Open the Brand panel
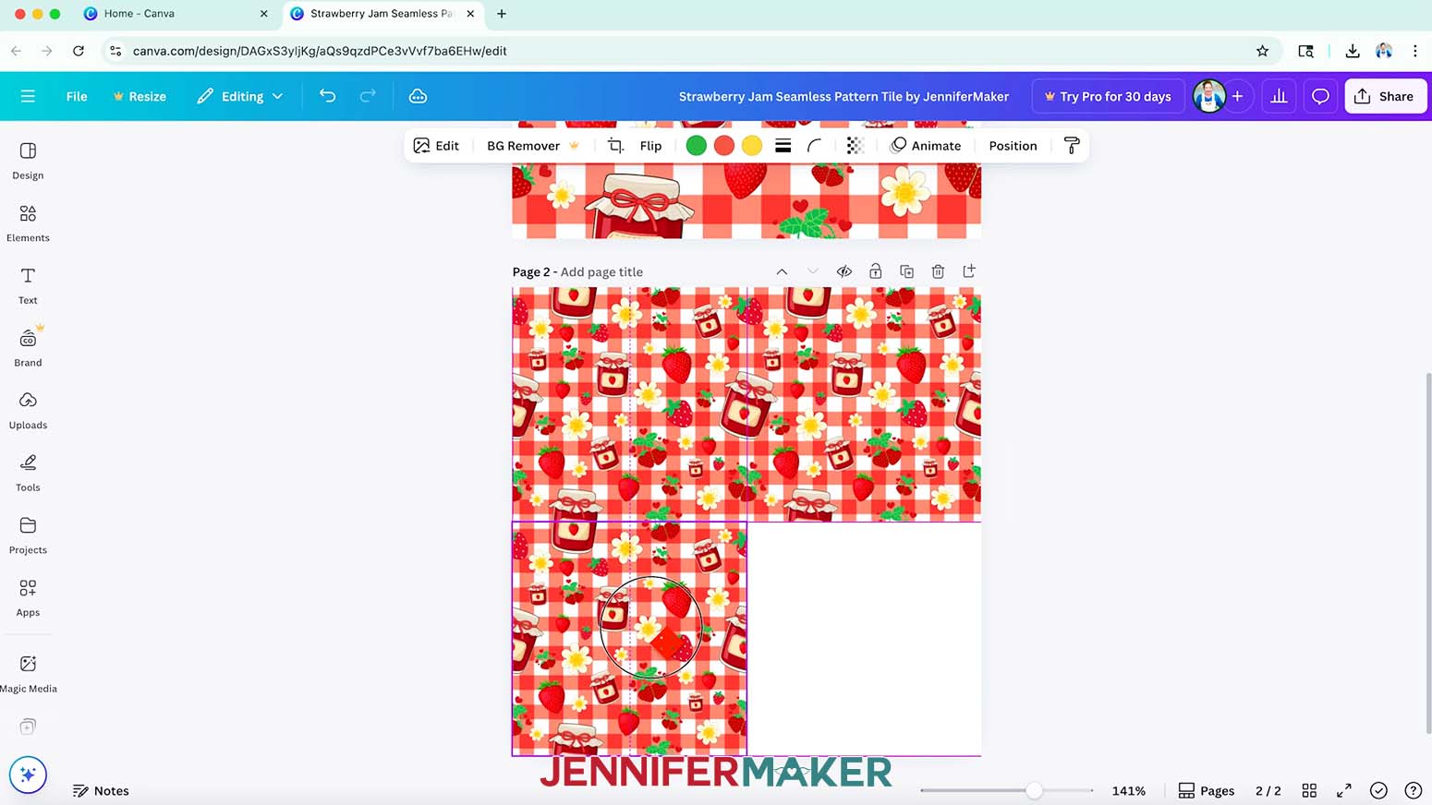1432x805 pixels. click(x=28, y=348)
